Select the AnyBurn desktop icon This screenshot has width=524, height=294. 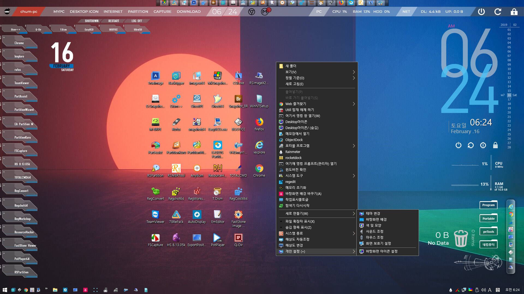coord(197,171)
